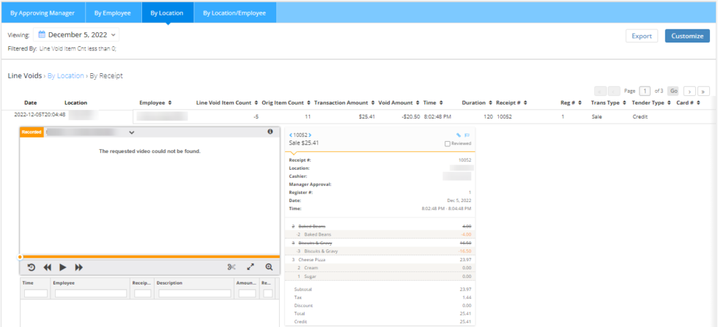
Task: Open the video info icon
Action: [270, 132]
